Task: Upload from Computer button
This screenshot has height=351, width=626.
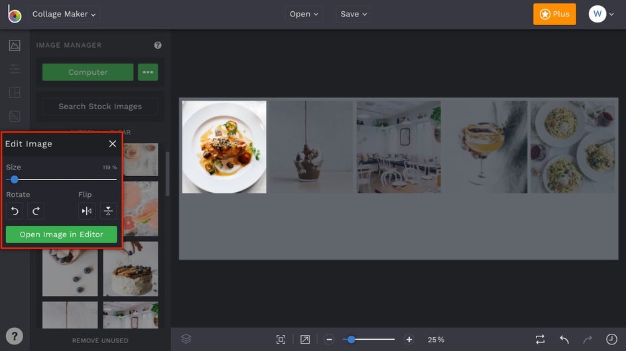Action: pos(88,72)
